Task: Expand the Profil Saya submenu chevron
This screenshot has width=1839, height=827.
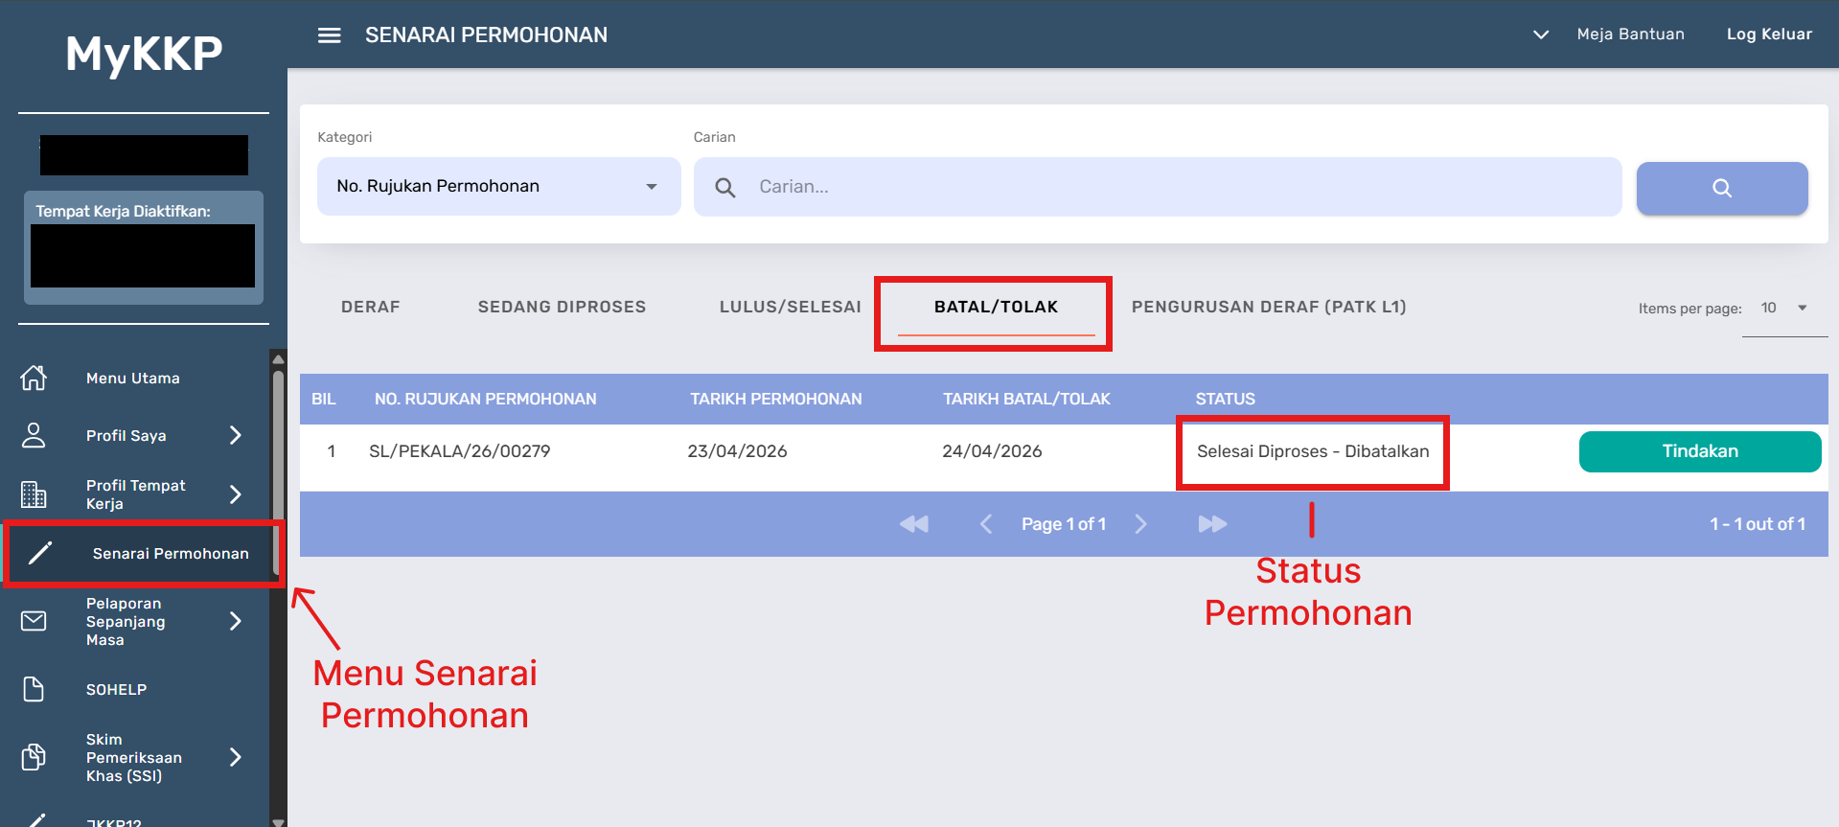Action: 236,436
